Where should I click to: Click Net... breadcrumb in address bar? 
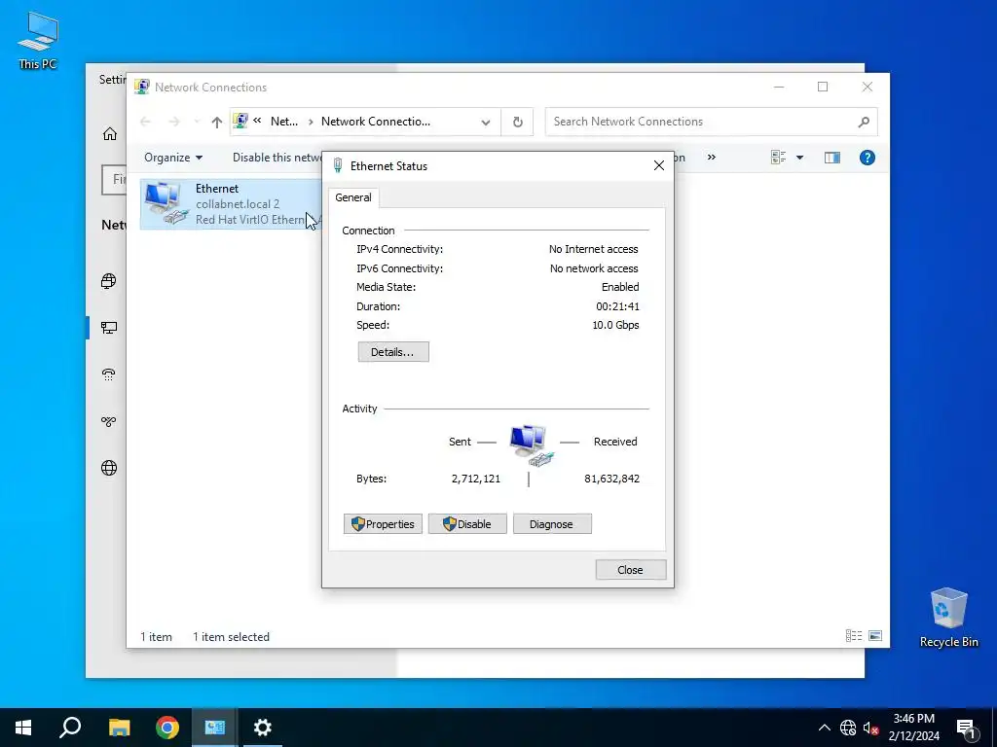click(x=284, y=122)
